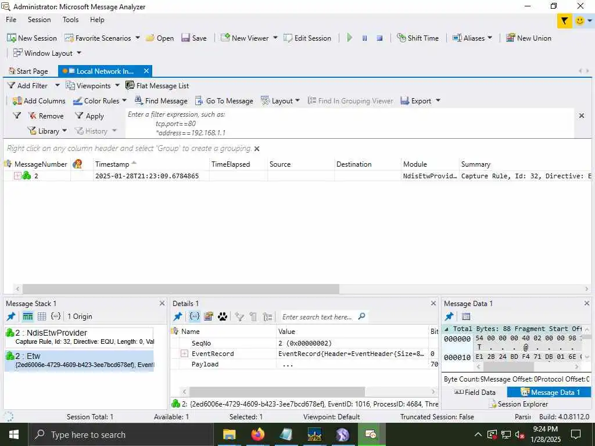Save the current session
Viewport: 595px width, 446px height.
tap(194, 38)
